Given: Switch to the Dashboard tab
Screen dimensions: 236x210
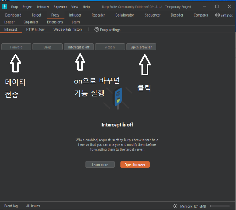Looking at the screenshot, I should (13, 15).
